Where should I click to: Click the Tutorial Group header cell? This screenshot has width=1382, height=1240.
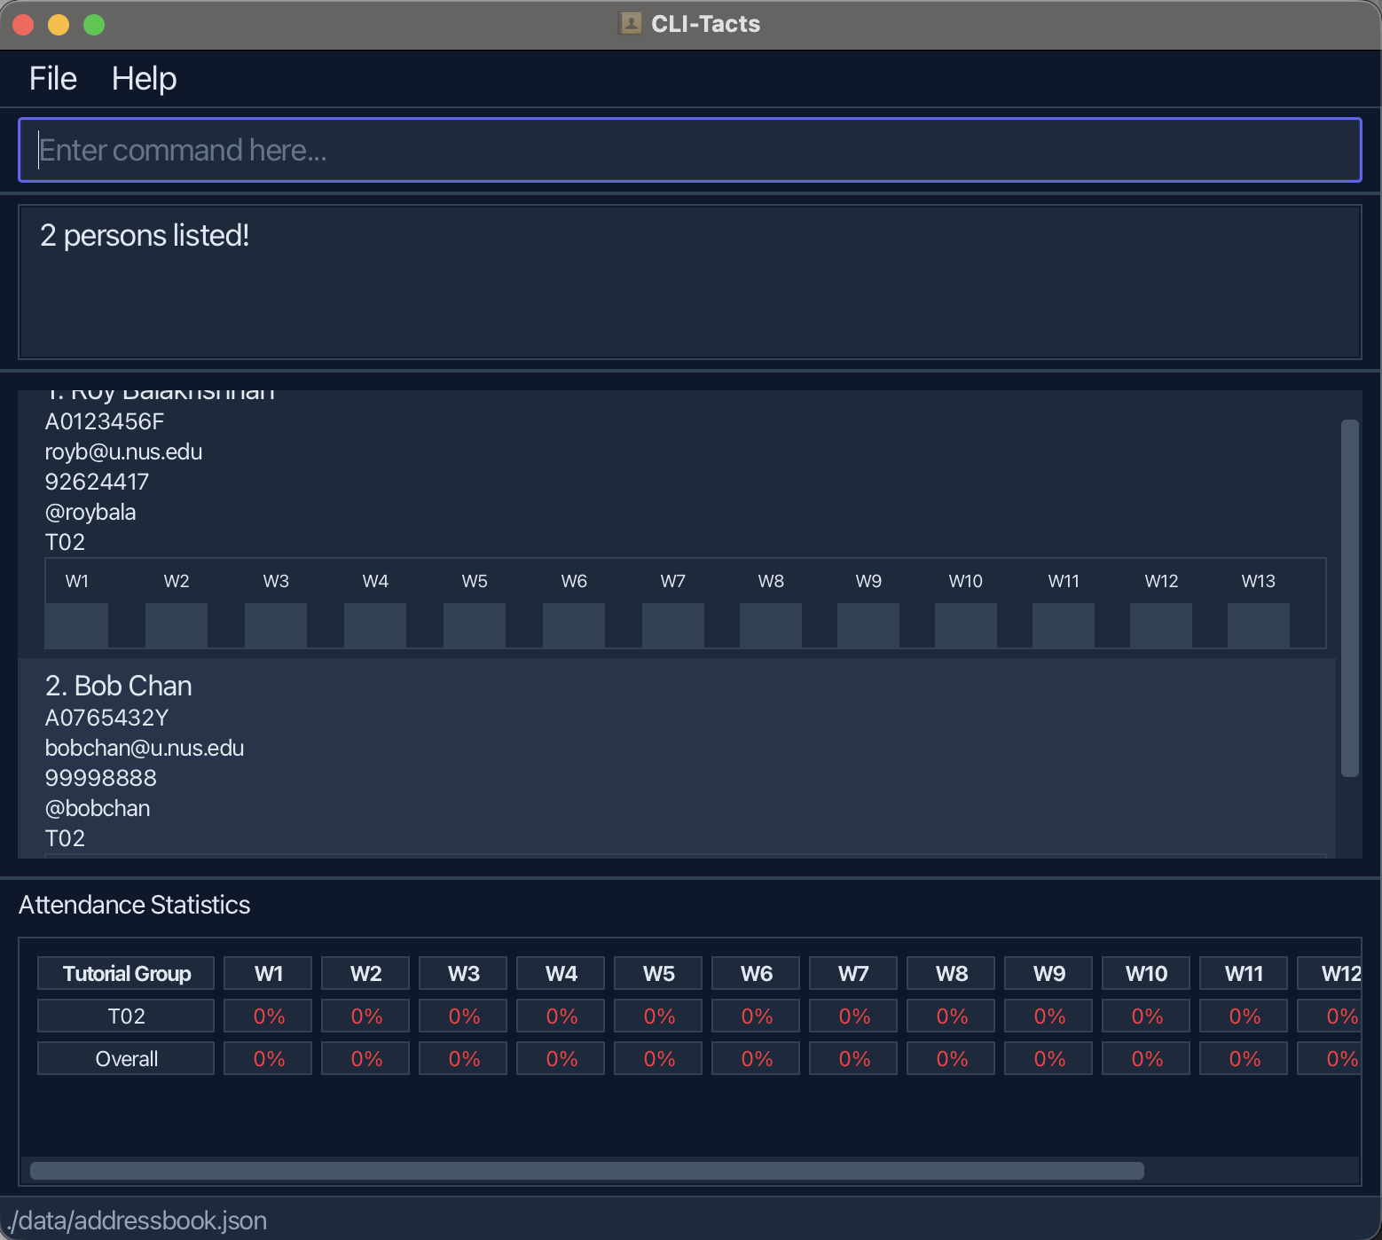(125, 973)
